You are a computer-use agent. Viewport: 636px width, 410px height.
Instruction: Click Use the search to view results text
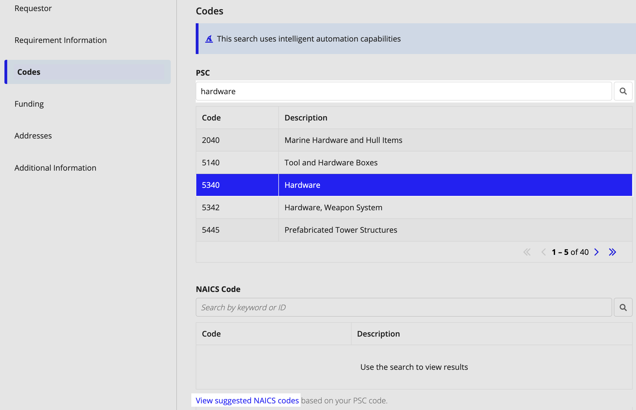click(x=414, y=367)
